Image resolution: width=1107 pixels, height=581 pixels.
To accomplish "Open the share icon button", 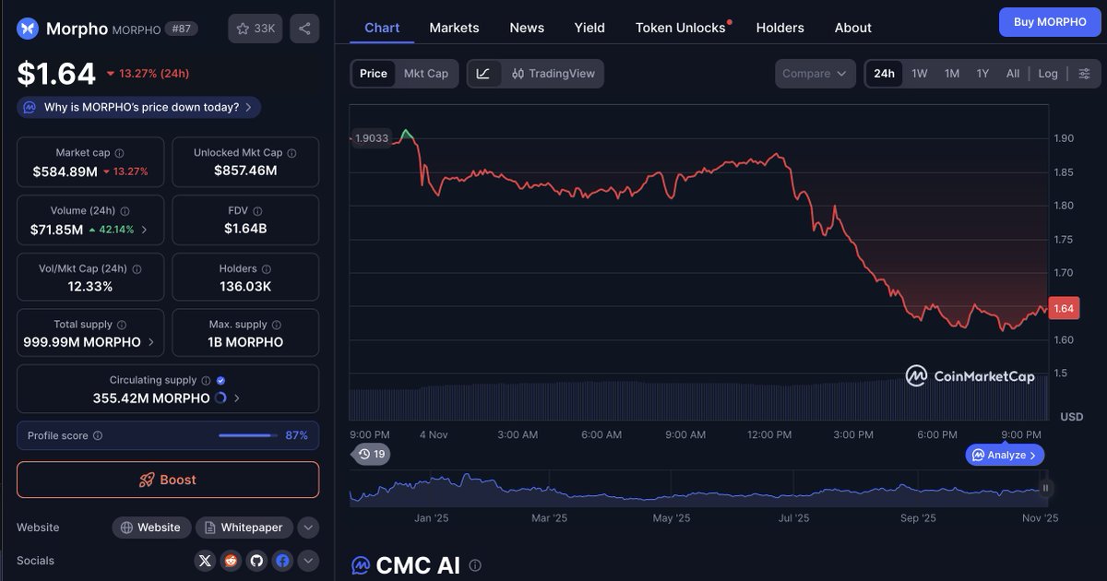I will pyautogui.click(x=304, y=29).
